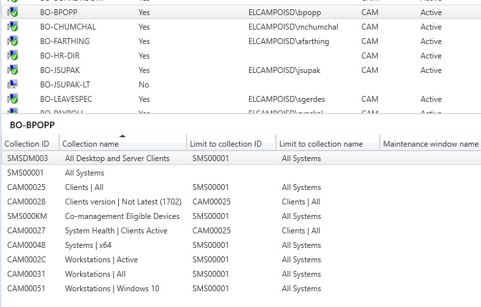Screen dimensions: 481x307
Task: Select collection CAM00025 row
Action: pos(241,187)
